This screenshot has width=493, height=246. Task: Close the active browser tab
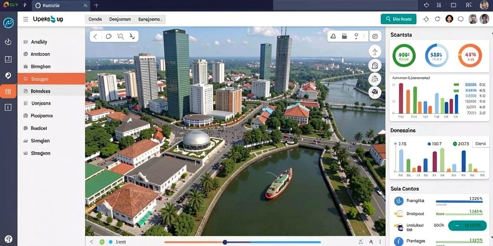coord(85,6)
